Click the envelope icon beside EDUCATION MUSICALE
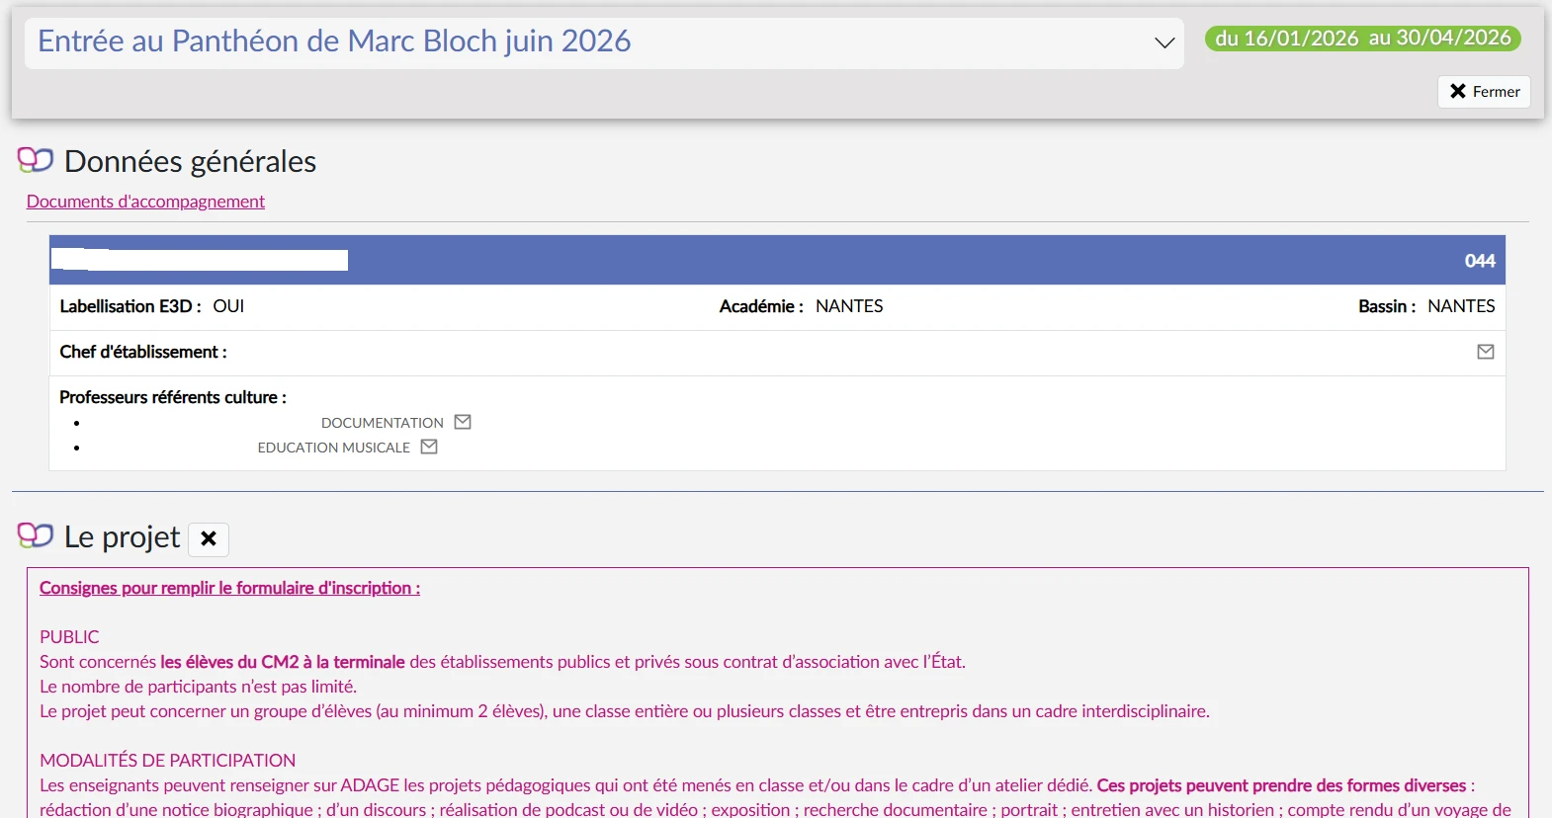 pyautogui.click(x=429, y=447)
